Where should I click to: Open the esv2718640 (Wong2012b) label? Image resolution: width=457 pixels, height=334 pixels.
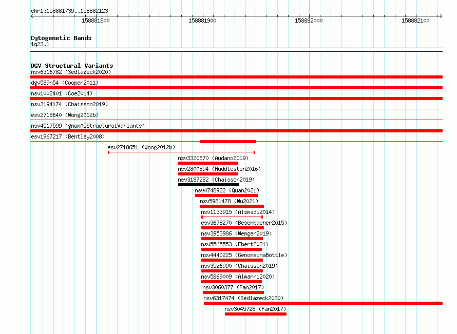coord(65,115)
